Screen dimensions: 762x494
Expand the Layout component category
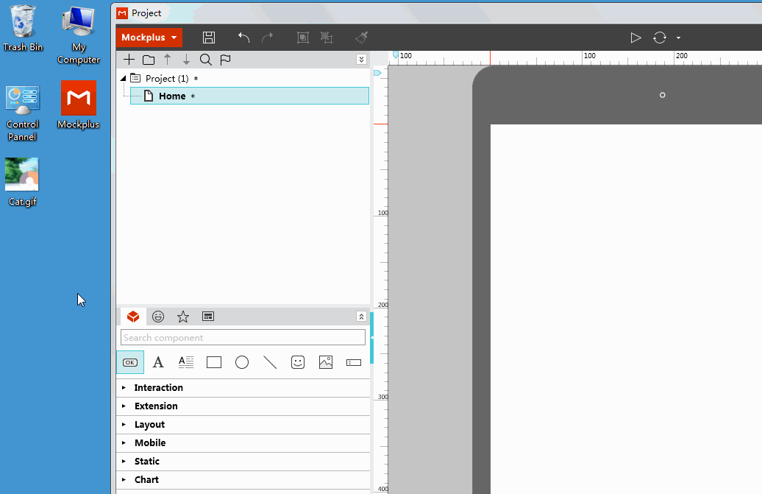coord(243,425)
